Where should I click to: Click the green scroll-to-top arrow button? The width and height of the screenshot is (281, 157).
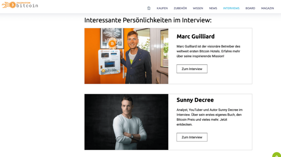[x=277, y=155]
